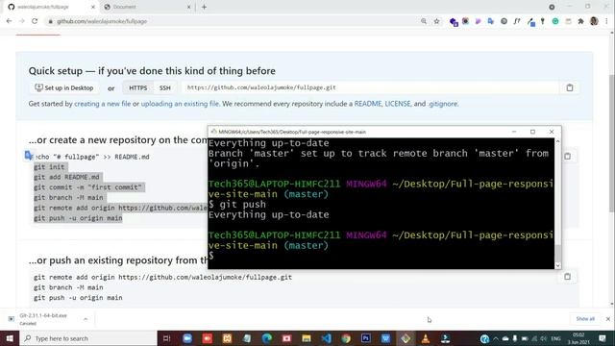Click Show all downloads

coord(585,319)
